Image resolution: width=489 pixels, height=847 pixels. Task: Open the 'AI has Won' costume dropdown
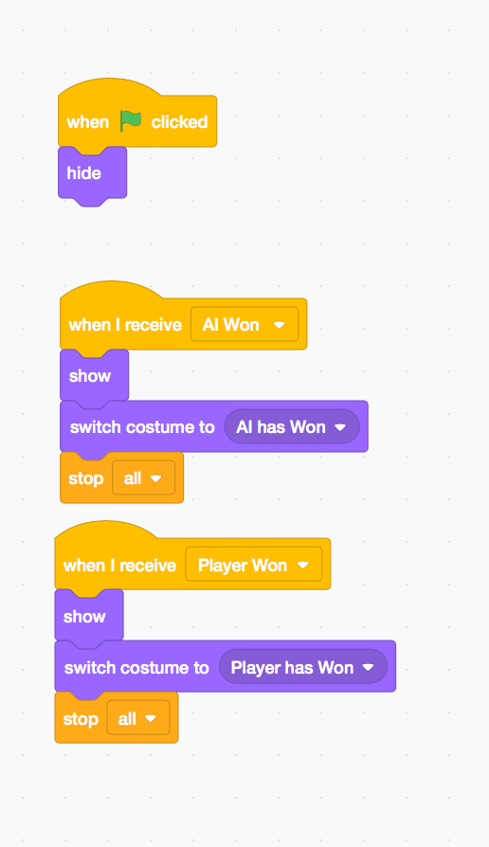(292, 427)
